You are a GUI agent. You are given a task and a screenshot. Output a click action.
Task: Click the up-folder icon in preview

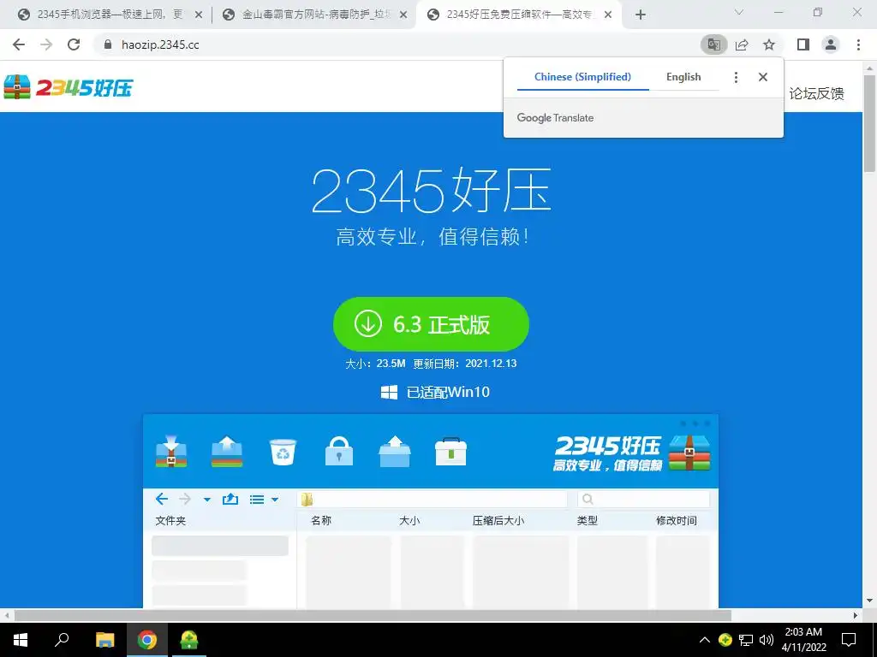[230, 499]
